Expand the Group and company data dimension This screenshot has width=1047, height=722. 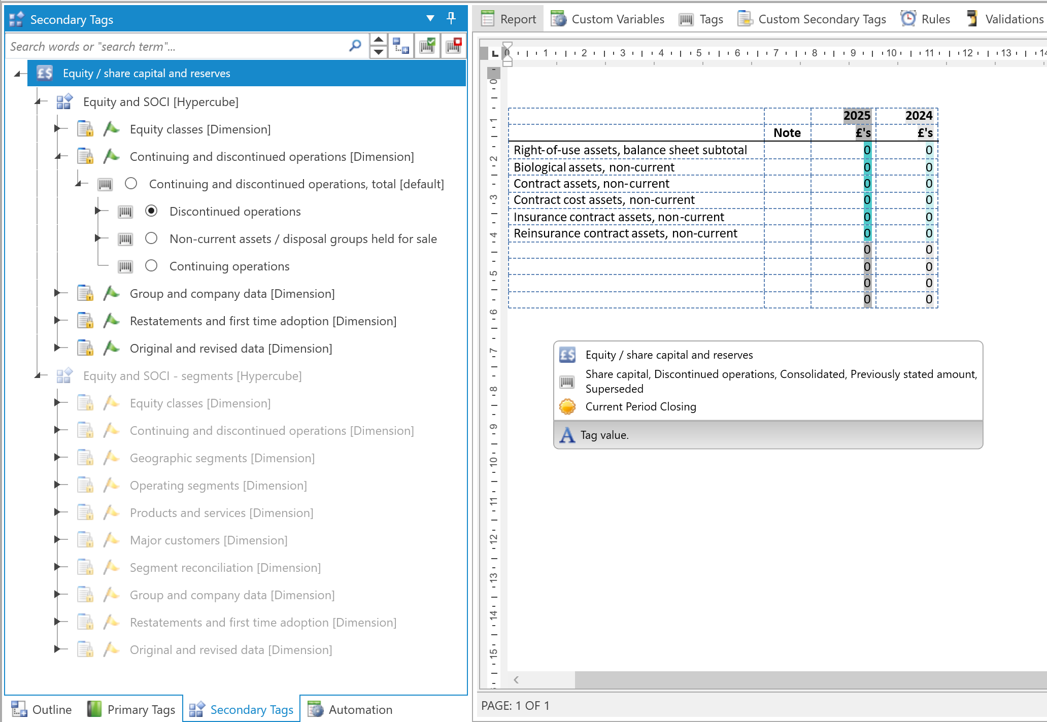[x=57, y=293]
